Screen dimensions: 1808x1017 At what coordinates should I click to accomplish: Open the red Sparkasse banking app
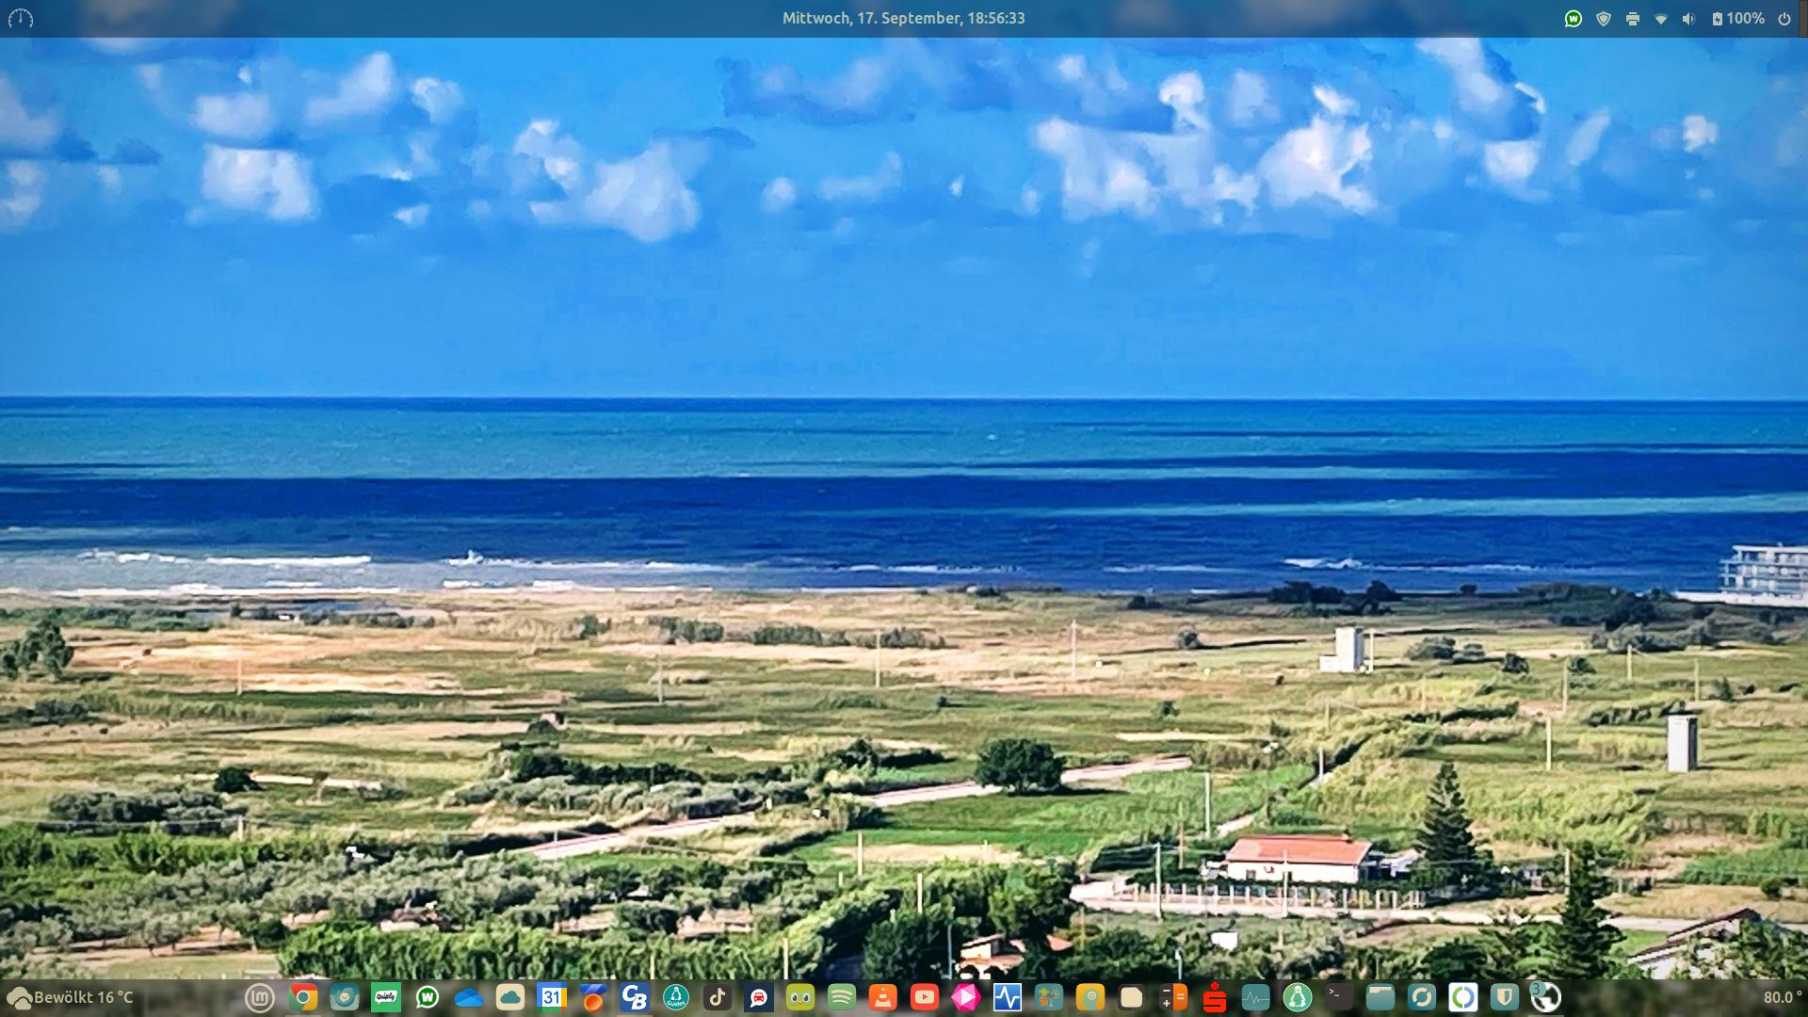[1215, 997]
